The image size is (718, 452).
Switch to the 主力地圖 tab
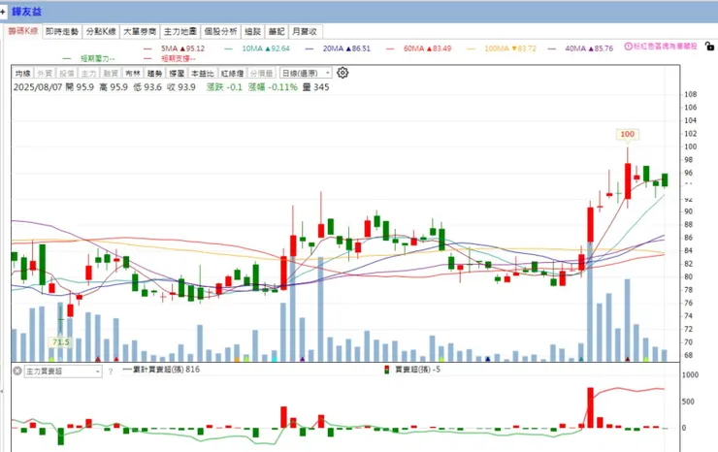pos(180,32)
